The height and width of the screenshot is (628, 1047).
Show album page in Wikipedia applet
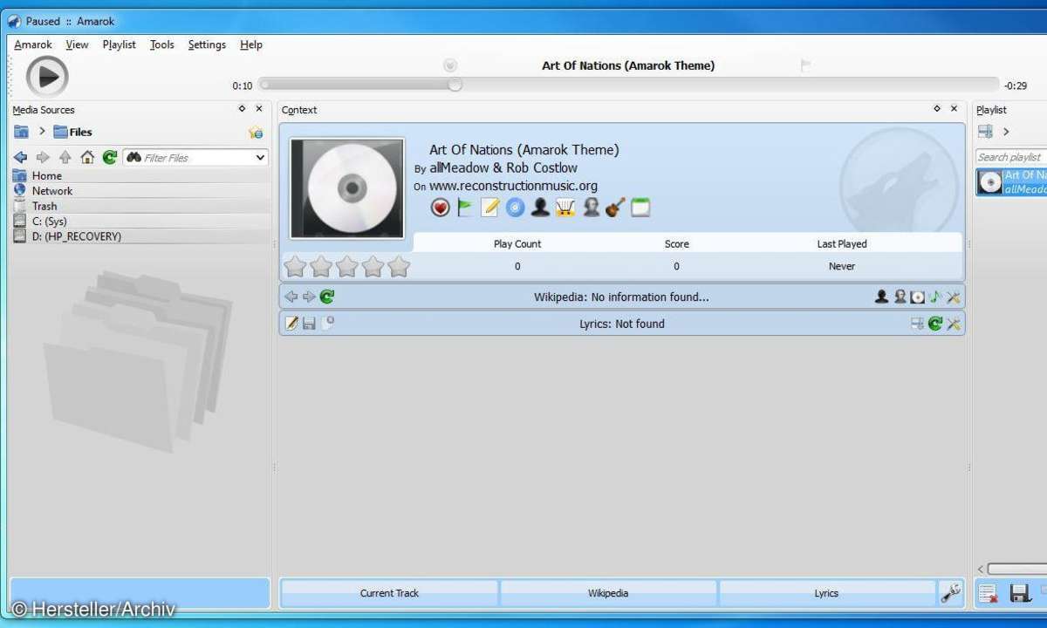coord(917,297)
